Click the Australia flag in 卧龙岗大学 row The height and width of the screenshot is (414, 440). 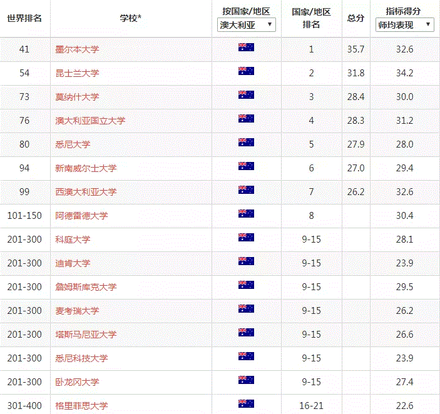coord(246,380)
